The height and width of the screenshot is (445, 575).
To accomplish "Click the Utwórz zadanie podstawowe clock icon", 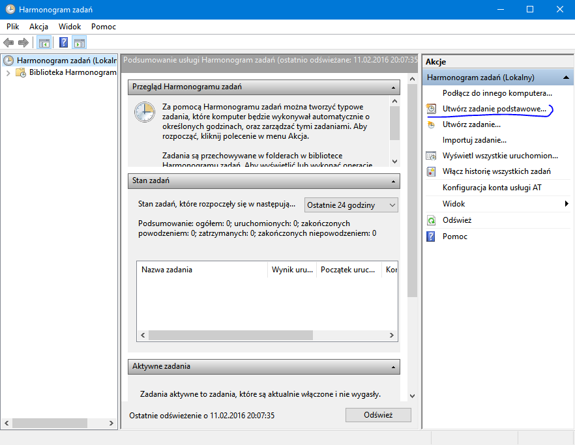I will 431,109.
